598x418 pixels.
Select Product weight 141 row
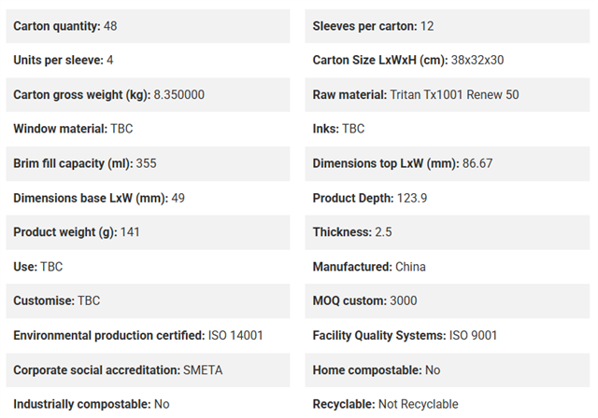point(148,232)
